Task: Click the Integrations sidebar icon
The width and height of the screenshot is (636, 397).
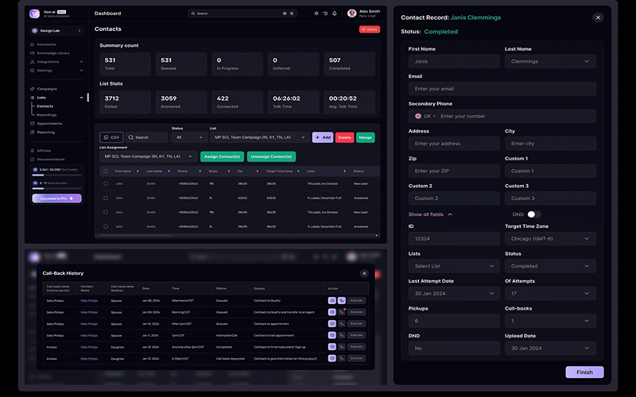Action: click(32, 62)
